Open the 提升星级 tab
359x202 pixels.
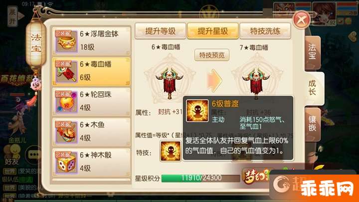tap(213, 31)
